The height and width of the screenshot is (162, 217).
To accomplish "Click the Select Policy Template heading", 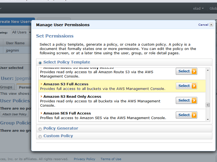I will (x=67, y=62).
